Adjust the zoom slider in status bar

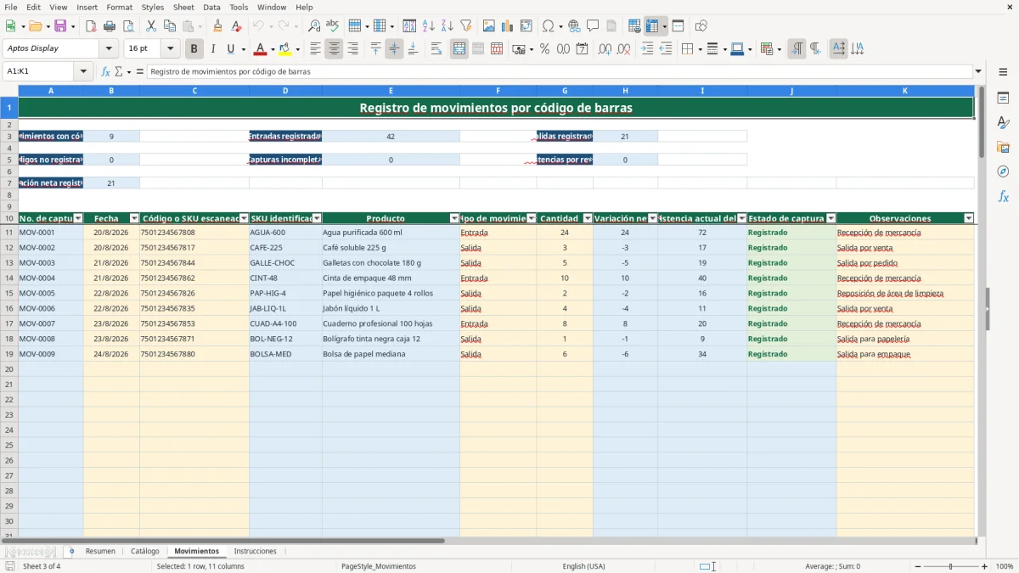point(950,566)
